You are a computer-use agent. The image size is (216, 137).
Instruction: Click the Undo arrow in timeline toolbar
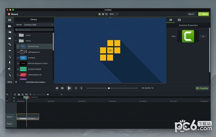[x=7, y=94]
